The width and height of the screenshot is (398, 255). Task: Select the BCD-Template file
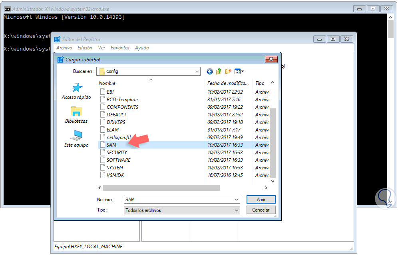coord(122,100)
